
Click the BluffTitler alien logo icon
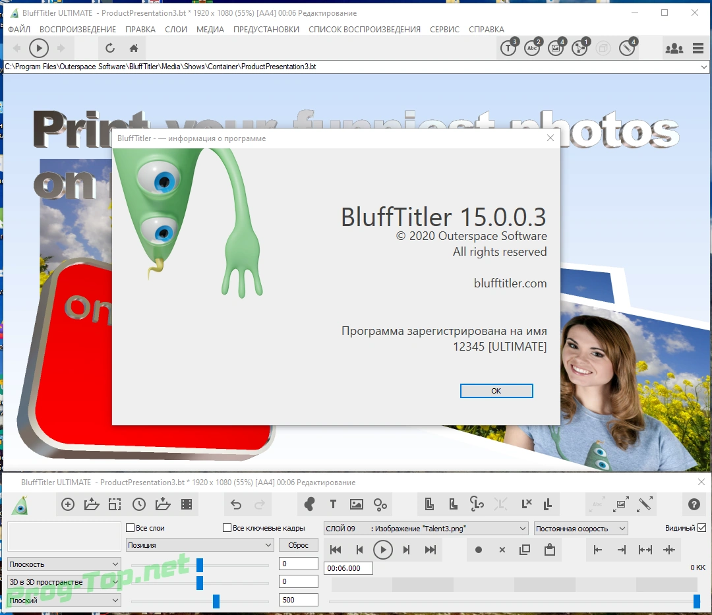(x=20, y=505)
